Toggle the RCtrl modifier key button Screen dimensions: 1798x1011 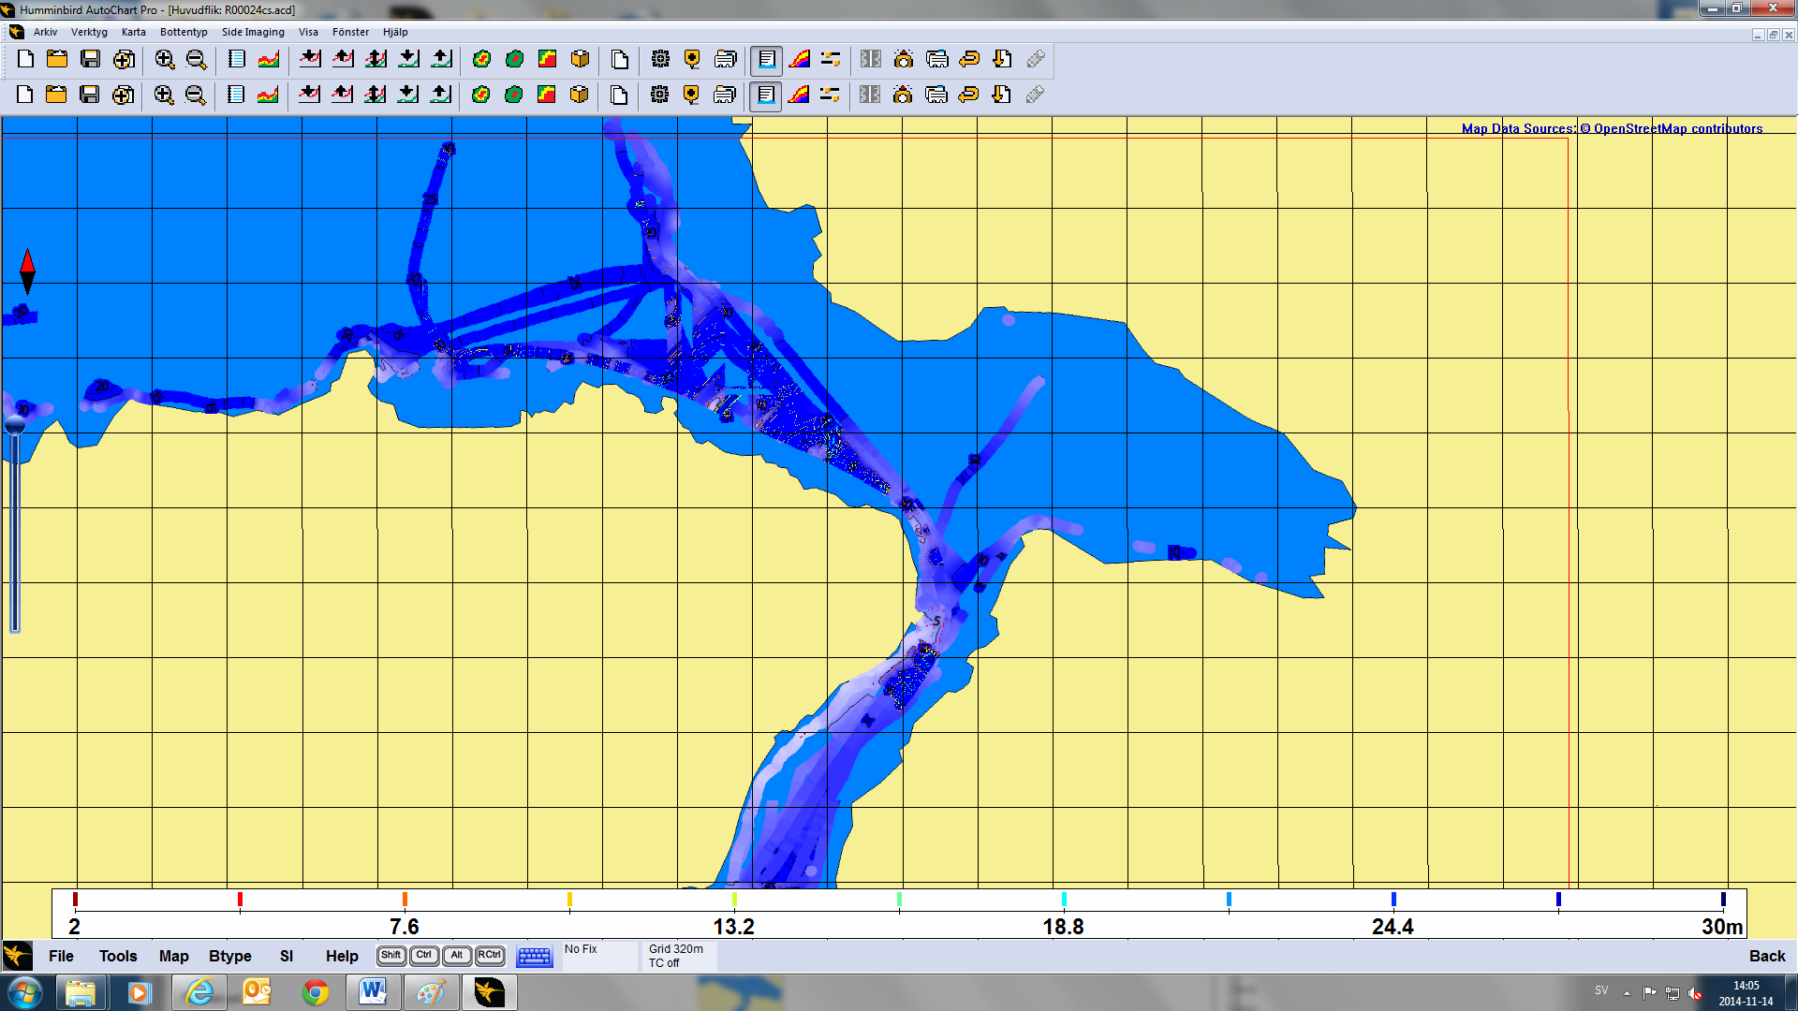point(489,956)
